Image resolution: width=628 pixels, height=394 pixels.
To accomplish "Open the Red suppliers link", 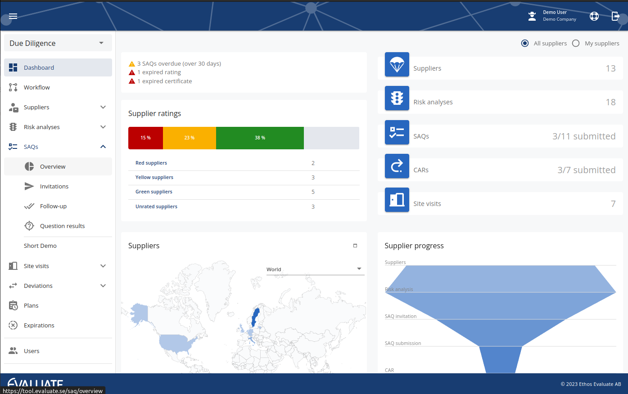I will (151, 163).
